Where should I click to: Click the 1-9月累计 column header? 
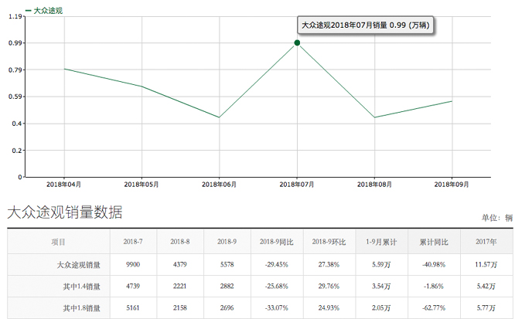point(381,242)
